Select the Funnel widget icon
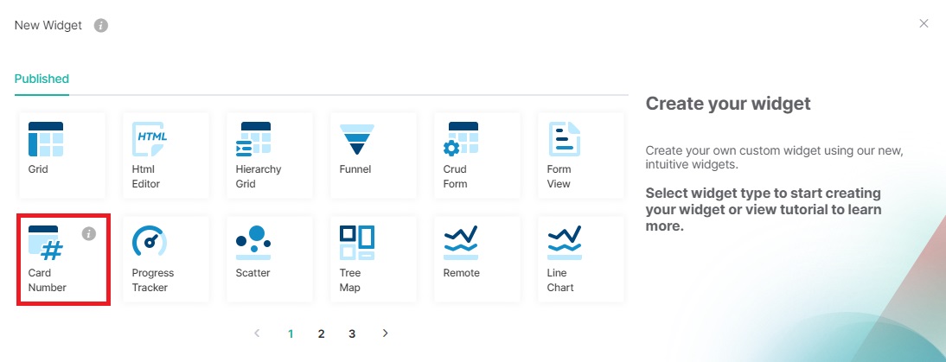Image resolution: width=946 pixels, height=362 pixels. point(356,139)
